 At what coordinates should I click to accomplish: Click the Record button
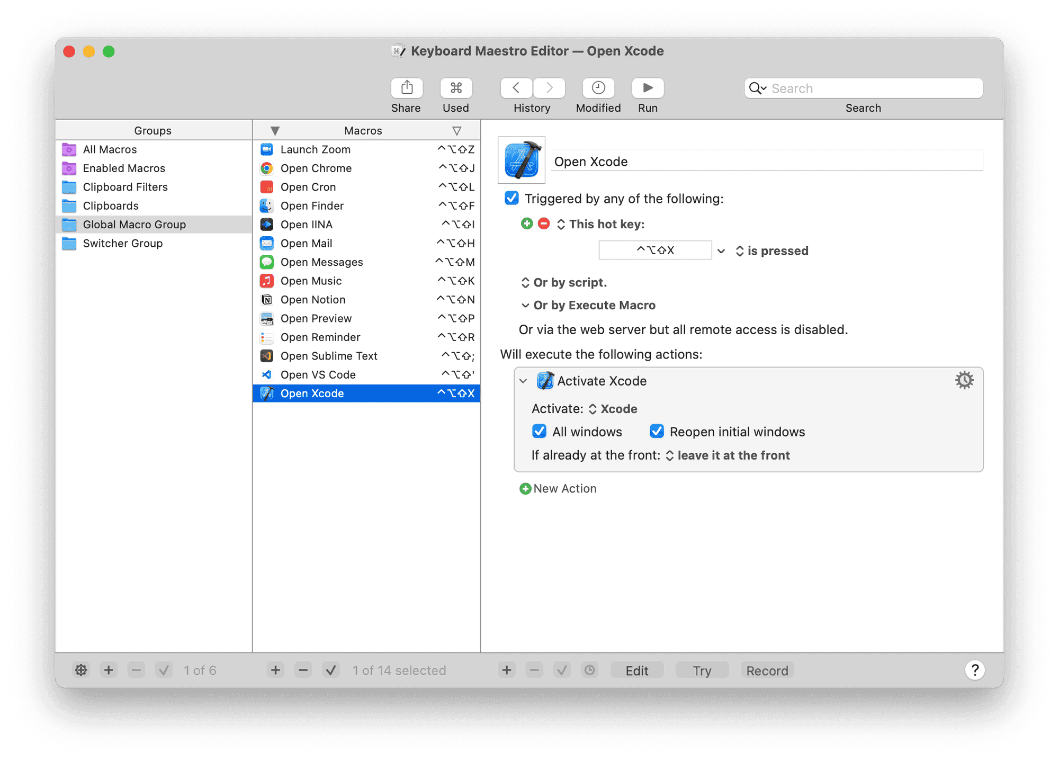(767, 670)
